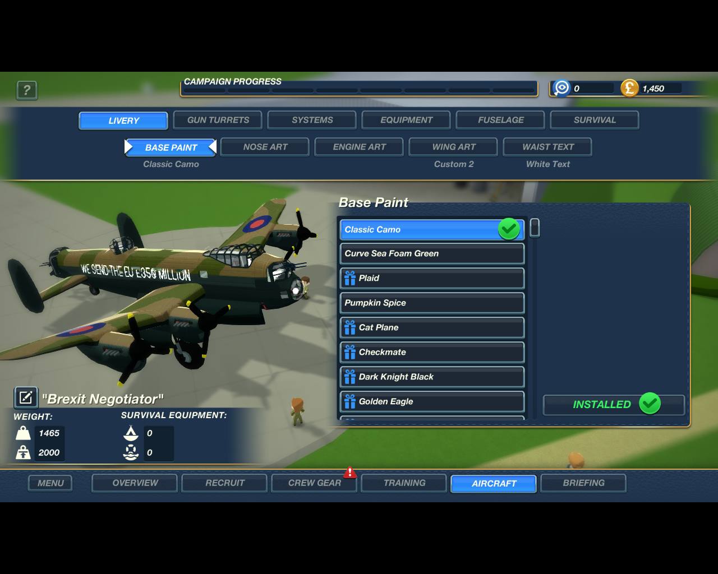Select the Livery tab
The height and width of the screenshot is (574, 718).
123,121
